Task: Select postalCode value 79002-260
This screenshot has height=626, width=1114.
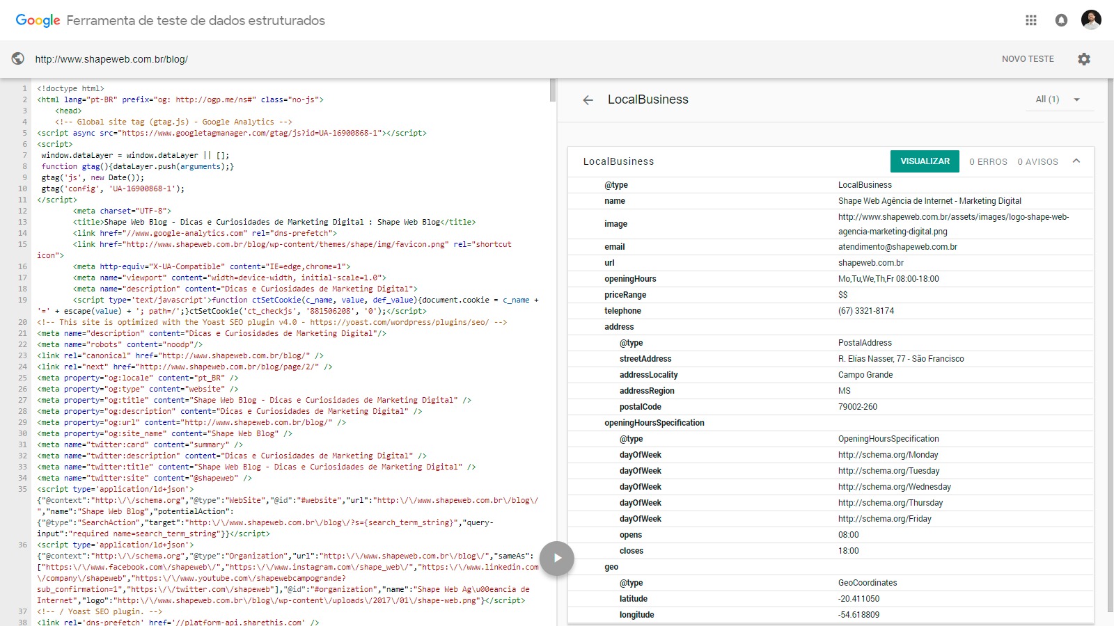Action: tap(858, 407)
